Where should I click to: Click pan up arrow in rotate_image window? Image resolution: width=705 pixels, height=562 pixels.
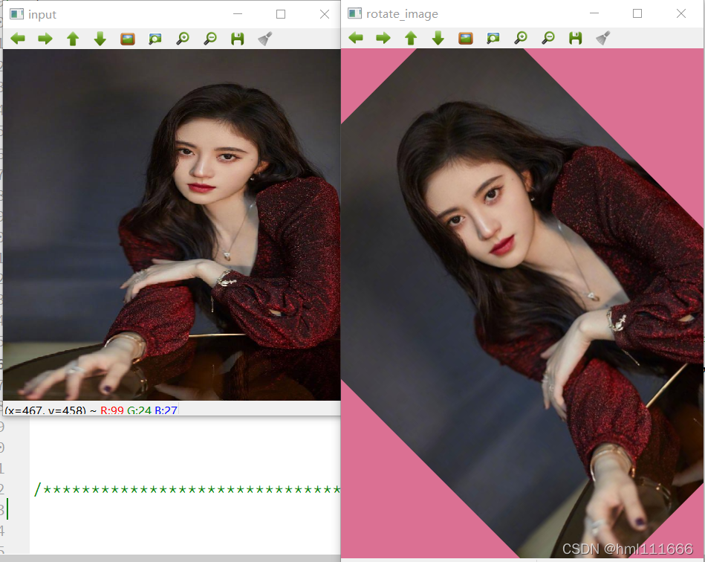pos(411,38)
